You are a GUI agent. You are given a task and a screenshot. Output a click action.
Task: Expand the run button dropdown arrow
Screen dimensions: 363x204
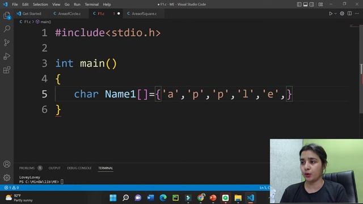[x=335, y=14]
